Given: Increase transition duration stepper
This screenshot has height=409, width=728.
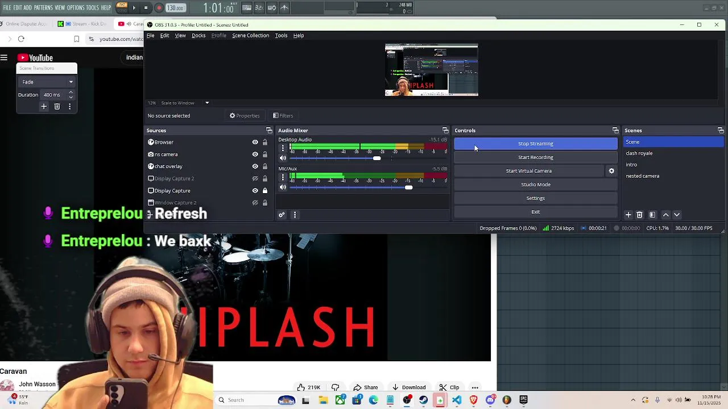Looking at the screenshot, I should 71,93.
